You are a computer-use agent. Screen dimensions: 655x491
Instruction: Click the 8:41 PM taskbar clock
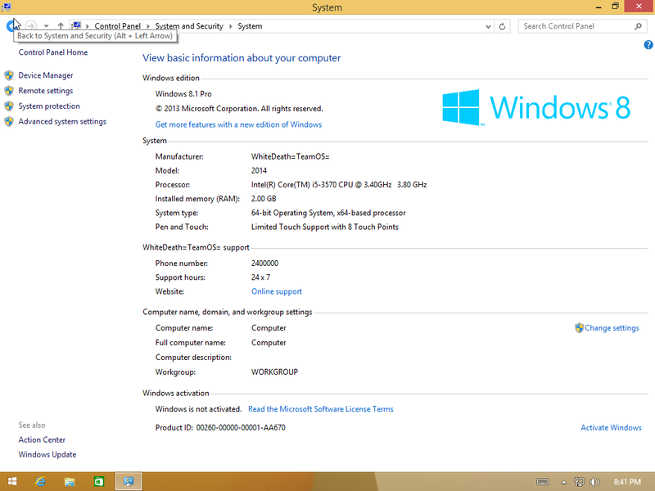coord(627,482)
